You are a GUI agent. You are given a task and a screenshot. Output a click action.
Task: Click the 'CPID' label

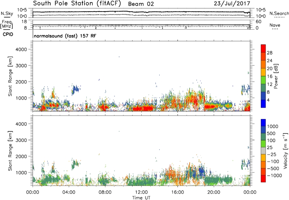[x=8, y=34]
